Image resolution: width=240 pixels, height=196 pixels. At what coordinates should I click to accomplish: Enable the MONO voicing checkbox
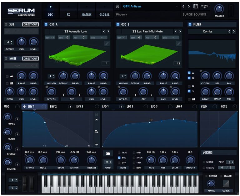pos(204,162)
